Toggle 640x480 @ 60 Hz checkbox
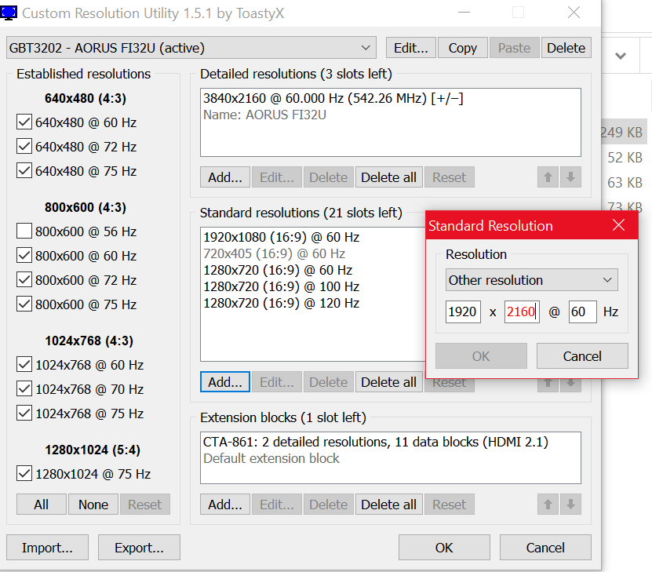Screen dimensions: 652x572 (x=24, y=122)
